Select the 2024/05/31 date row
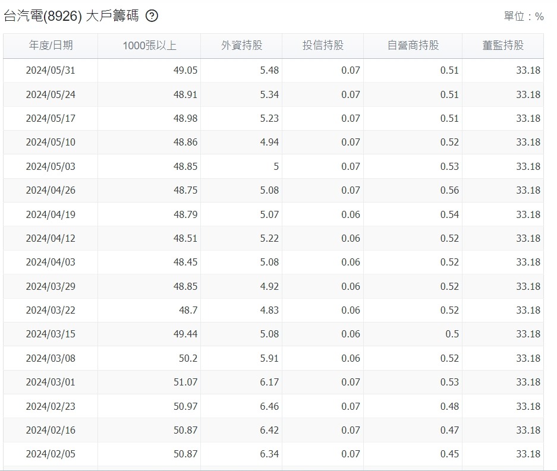557x471 pixels. tap(51, 70)
